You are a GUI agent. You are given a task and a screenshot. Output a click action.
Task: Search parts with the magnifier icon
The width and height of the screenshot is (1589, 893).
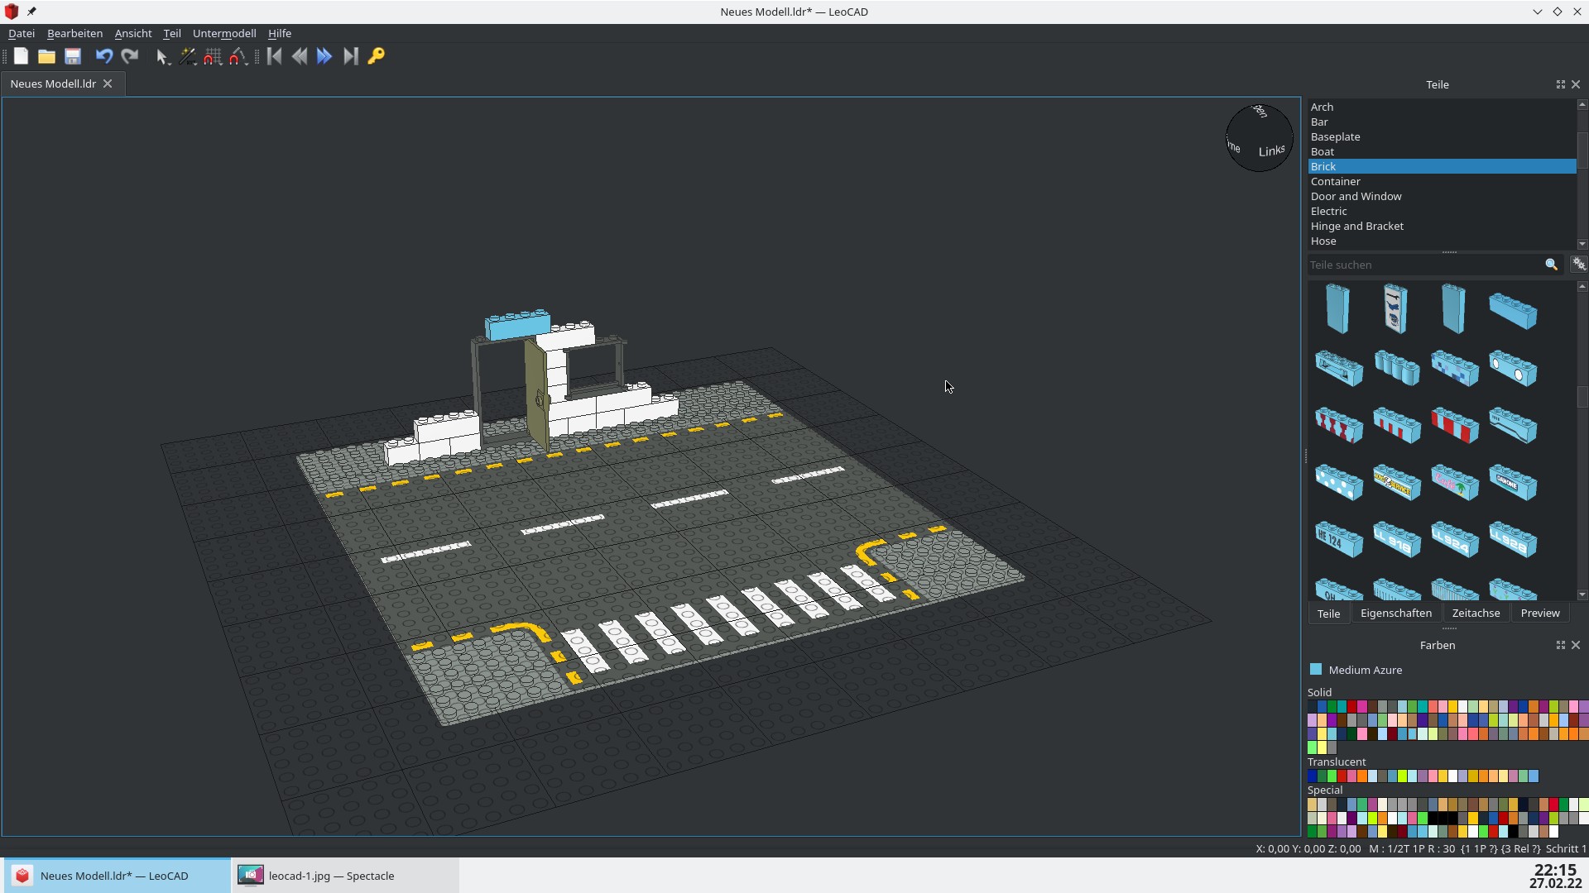[1551, 265]
